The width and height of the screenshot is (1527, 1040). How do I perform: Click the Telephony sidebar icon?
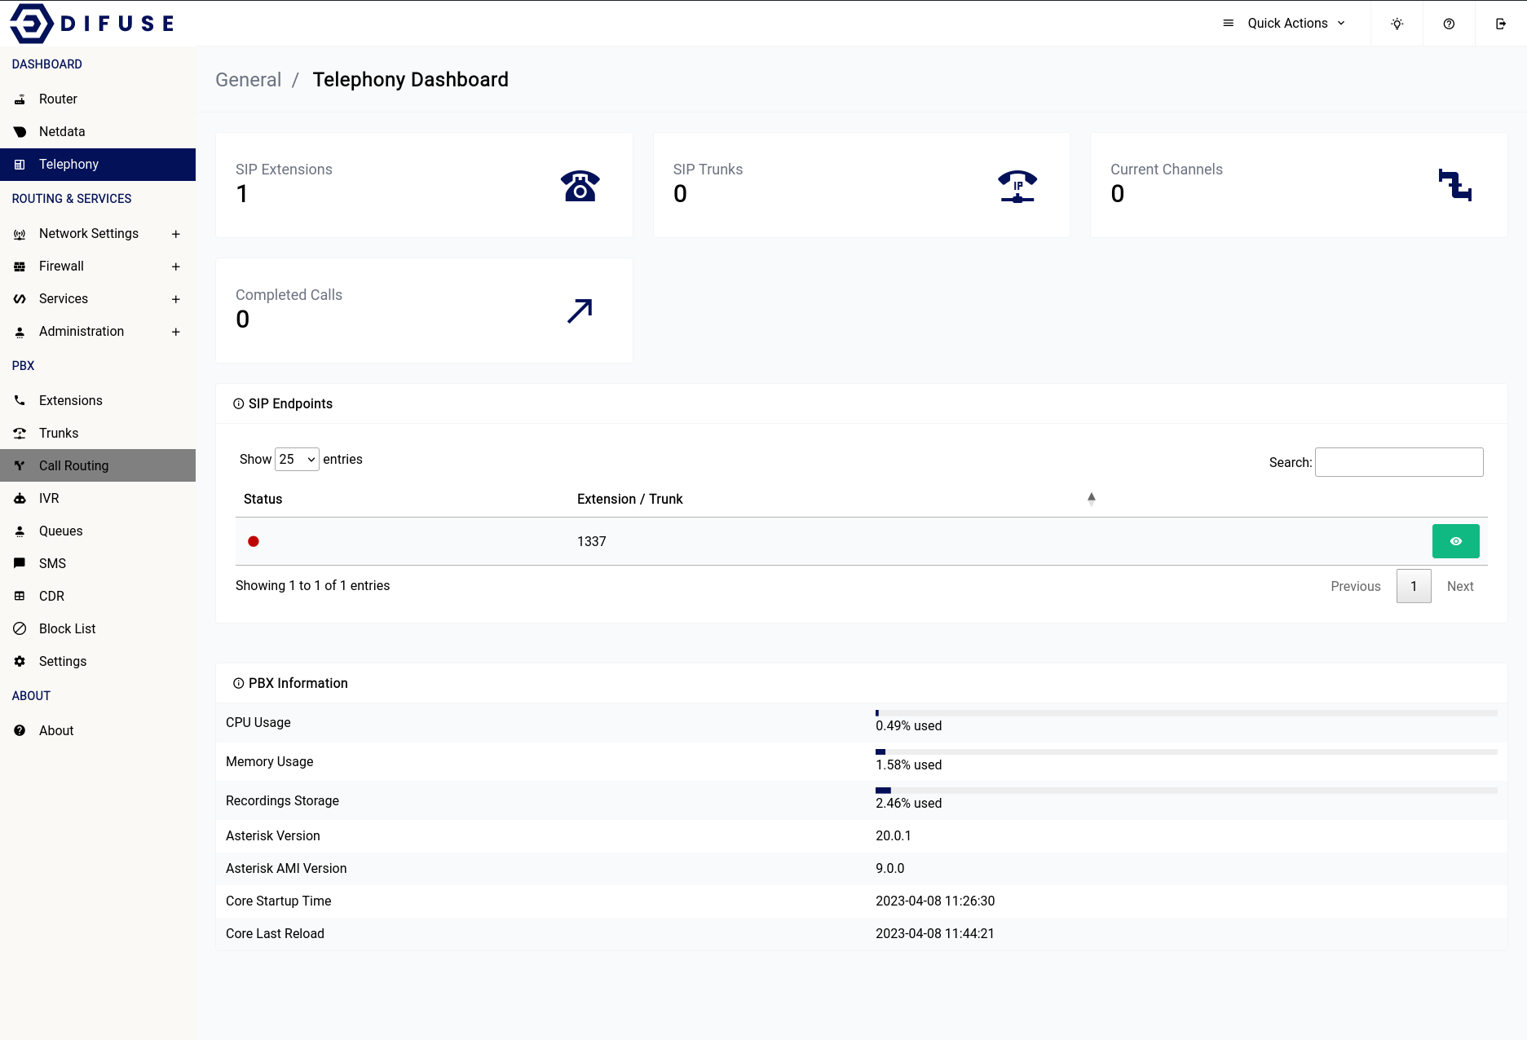tap(20, 165)
